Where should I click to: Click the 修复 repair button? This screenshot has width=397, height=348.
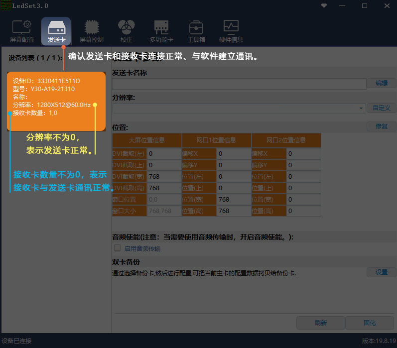pyautogui.click(x=381, y=126)
